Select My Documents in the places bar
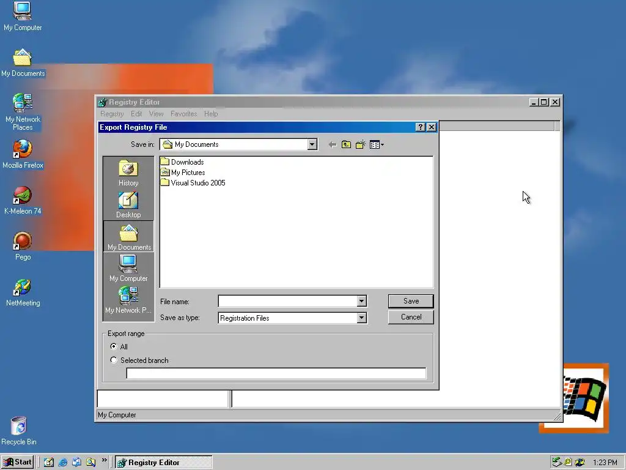Image resolution: width=626 pixels, height=470 pixels. 128,237
